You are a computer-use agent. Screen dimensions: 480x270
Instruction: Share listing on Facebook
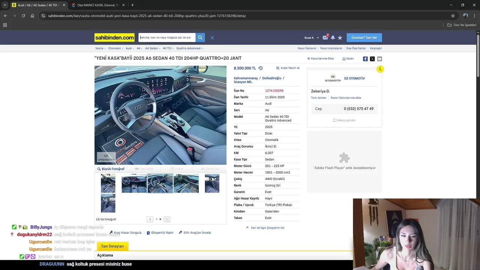(x=365, y=59)
